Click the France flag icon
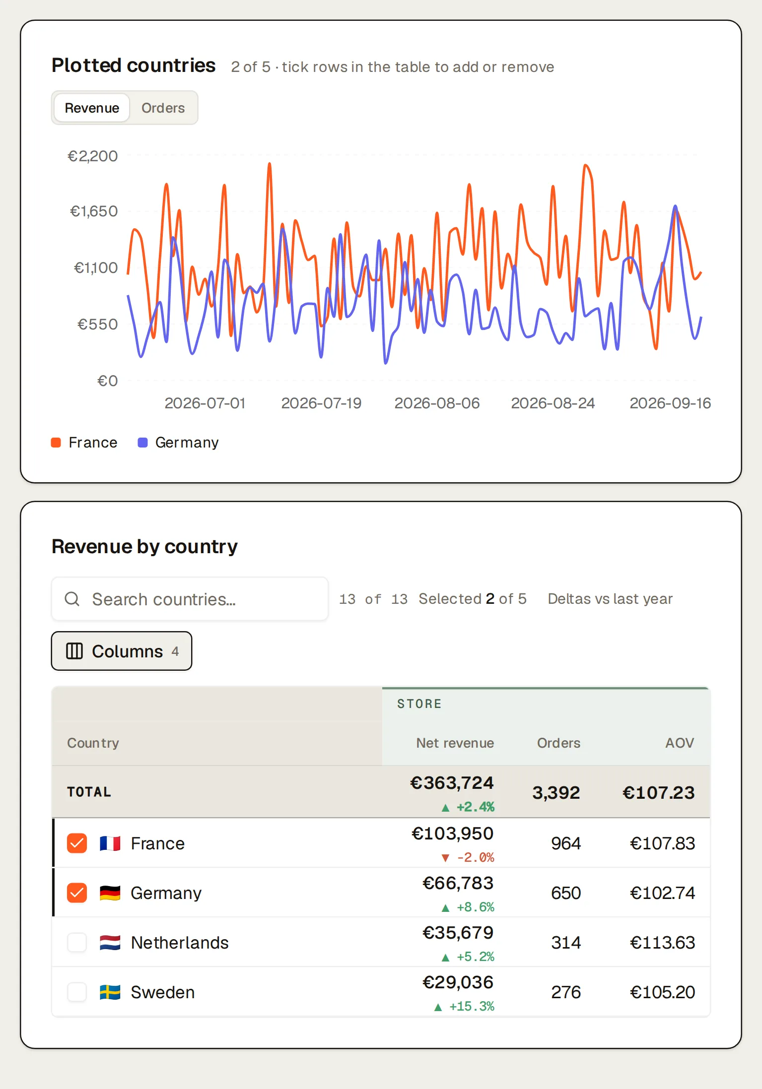 (110, 843)
